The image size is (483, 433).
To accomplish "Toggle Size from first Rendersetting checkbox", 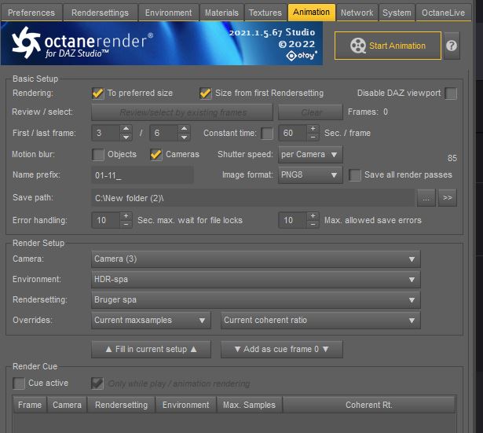I will click(x=205, y=93).
